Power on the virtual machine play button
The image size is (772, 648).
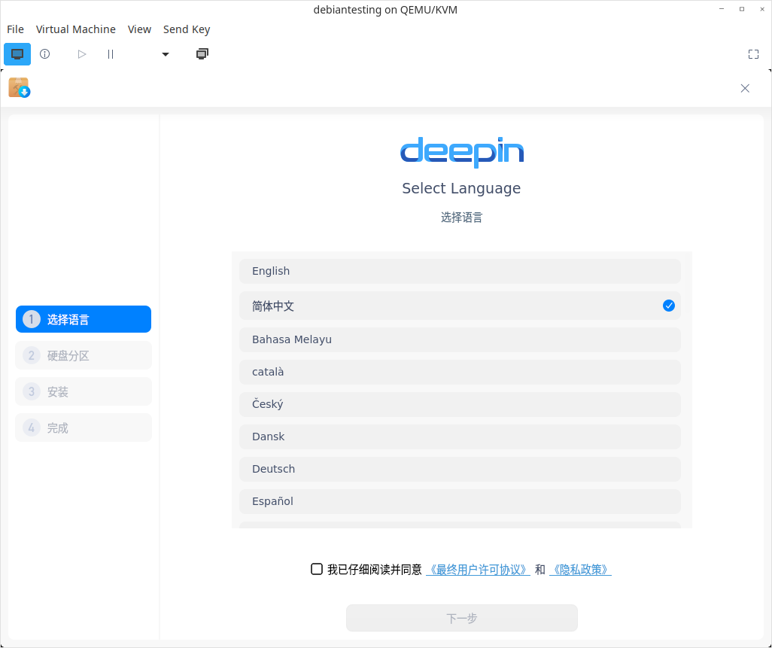(x=82, y=54)
